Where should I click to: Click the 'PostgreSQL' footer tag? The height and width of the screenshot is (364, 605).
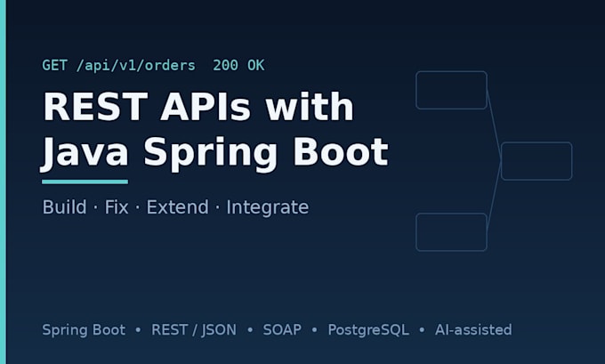368,330
